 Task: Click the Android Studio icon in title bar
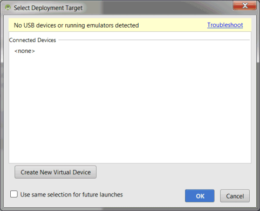tap(8, 8)
